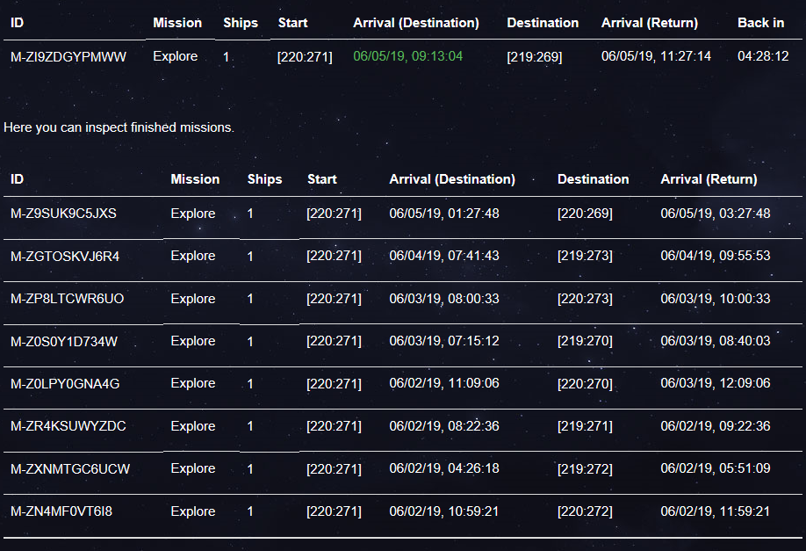This screenshot has height=551, width=806.
Task: Go to destination coordinates [220:269]
Action: click(x=585, y=214)
